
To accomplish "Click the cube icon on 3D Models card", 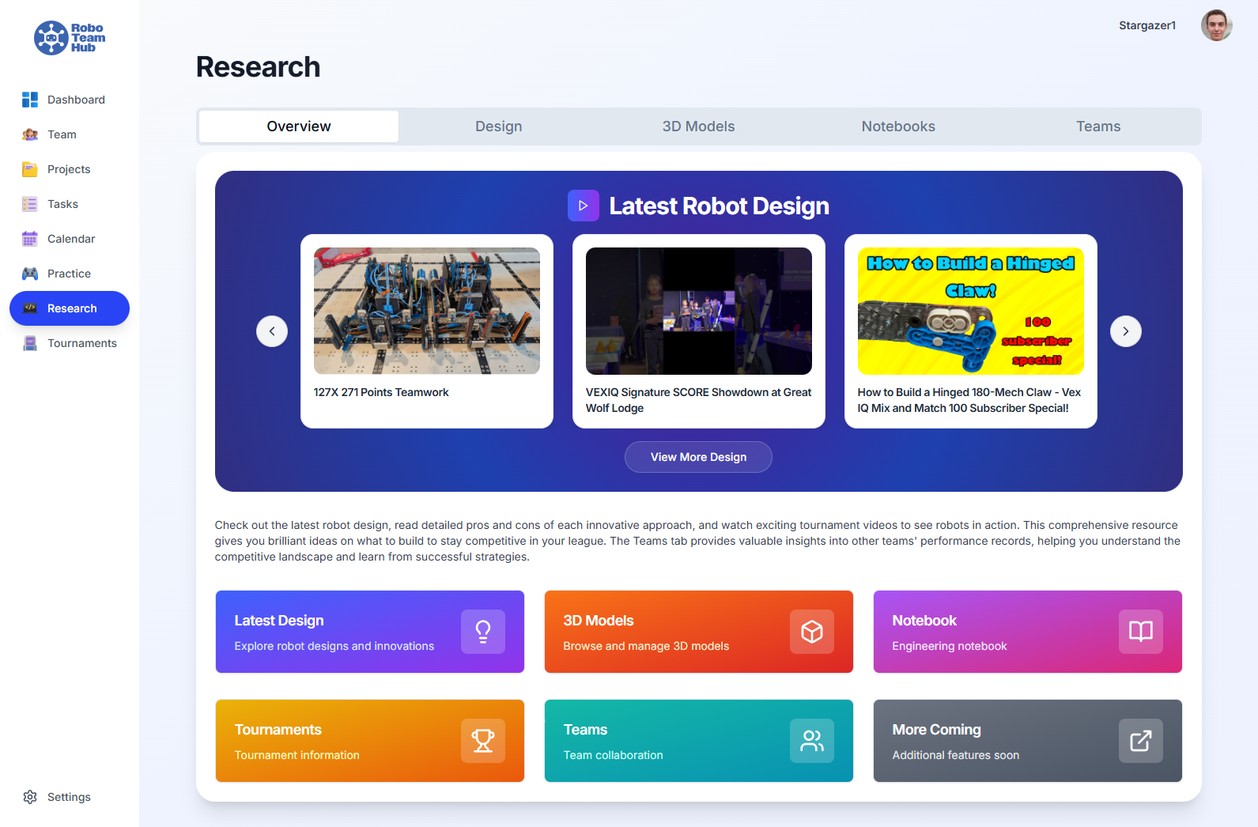I will [x=812, y=632].
